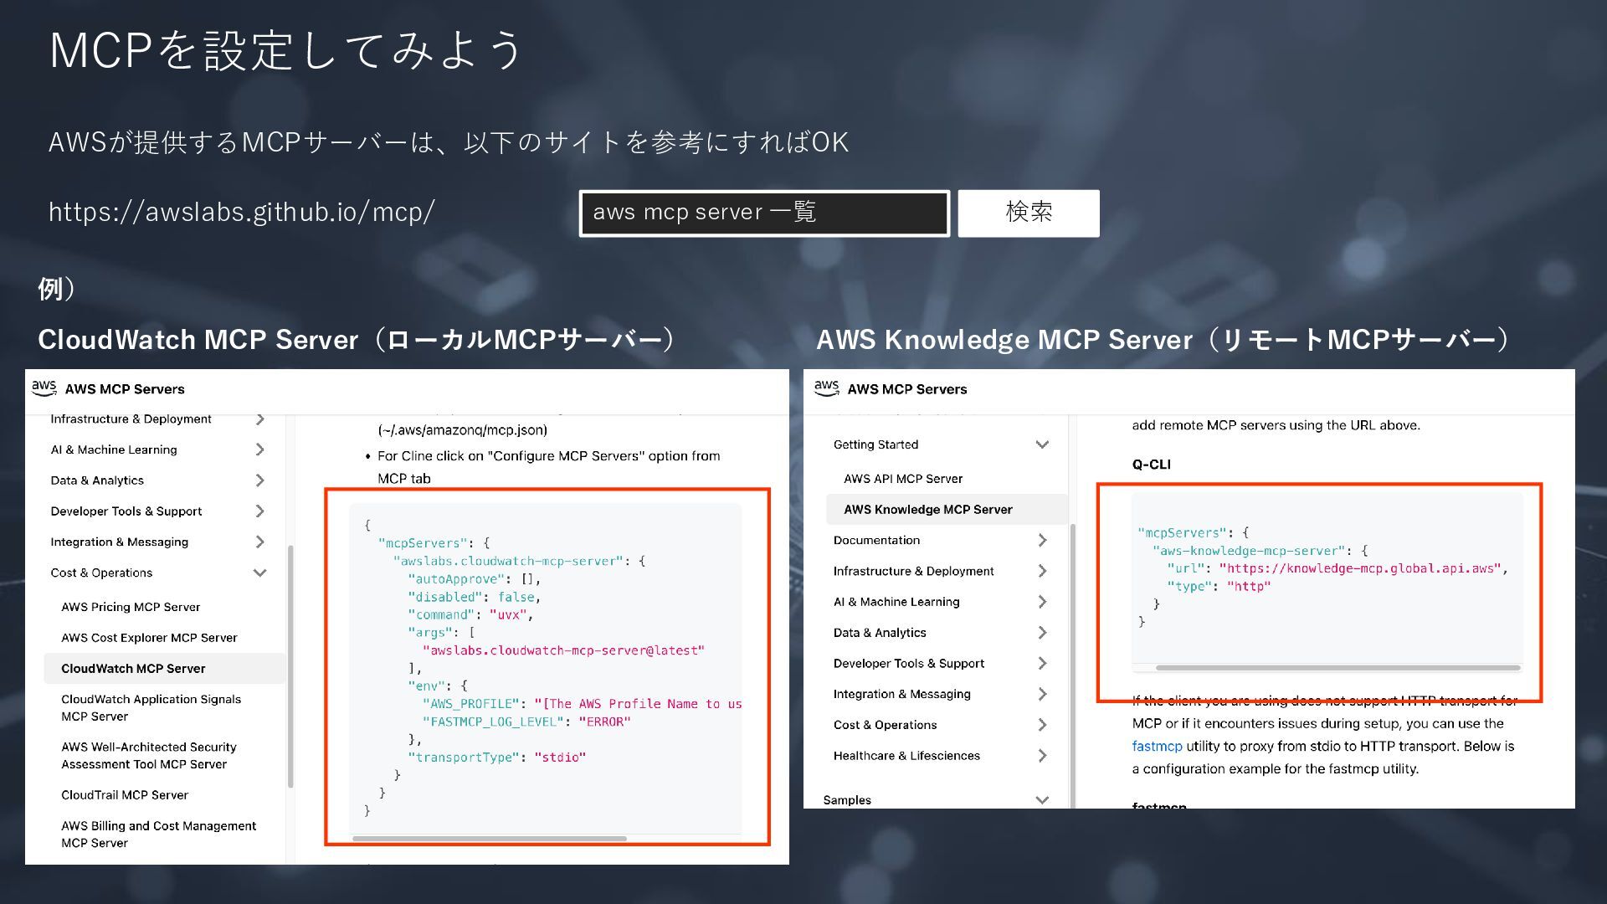1607x904 pixels.
Task: Click the horizontal scrollbar under CloudWatch JSON code
Action: pyautogui.click(x=489, y=838)
